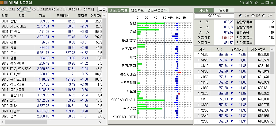Viewport: 276px width, 126px height.
Task: Click the checked windows link icon
Action: point(247,3)
